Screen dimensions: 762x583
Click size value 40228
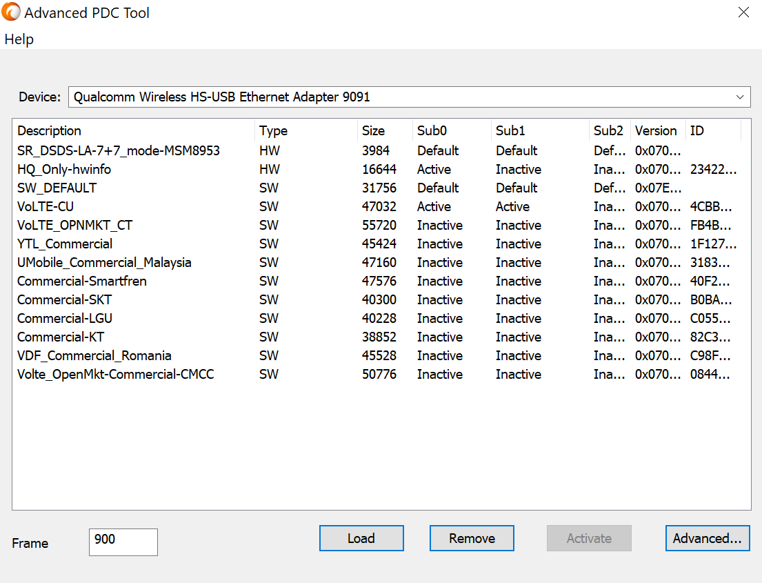point(379,319)
